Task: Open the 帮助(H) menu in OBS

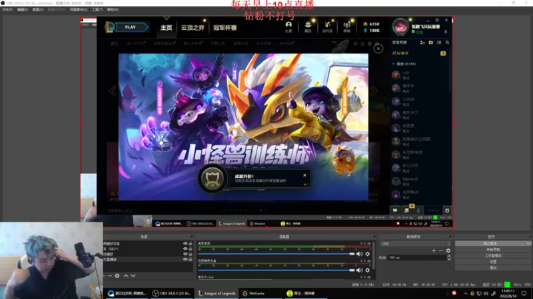Action: pyautogui.click(x=113, y=10)
